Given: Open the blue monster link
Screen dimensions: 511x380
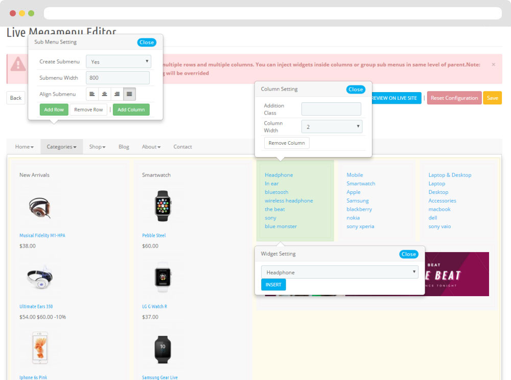Looking at the screenshot, I should click(281, 227).
